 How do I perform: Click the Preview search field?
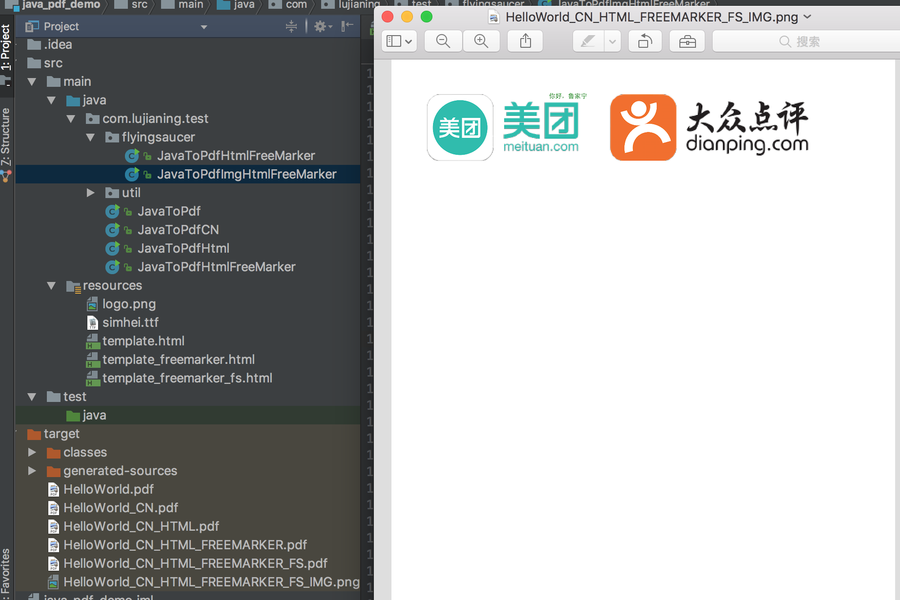point(805,41)
